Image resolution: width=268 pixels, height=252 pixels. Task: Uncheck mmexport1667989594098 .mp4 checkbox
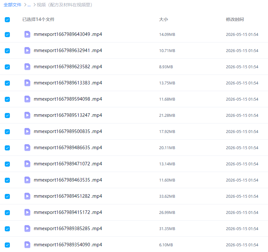click(7, 99)
